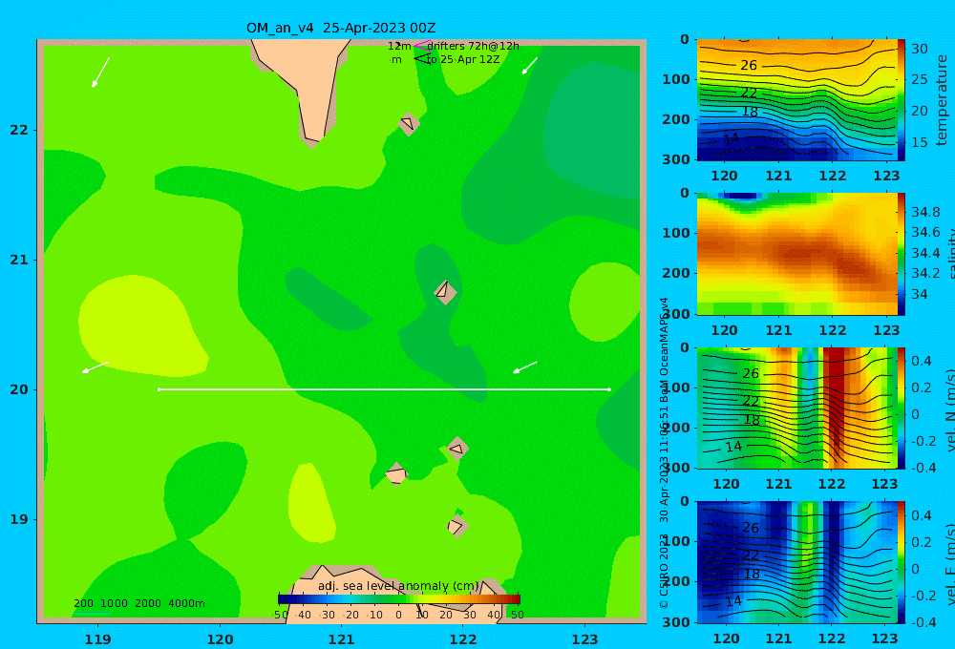Click the white transect line at 20°N

point(384,389)
